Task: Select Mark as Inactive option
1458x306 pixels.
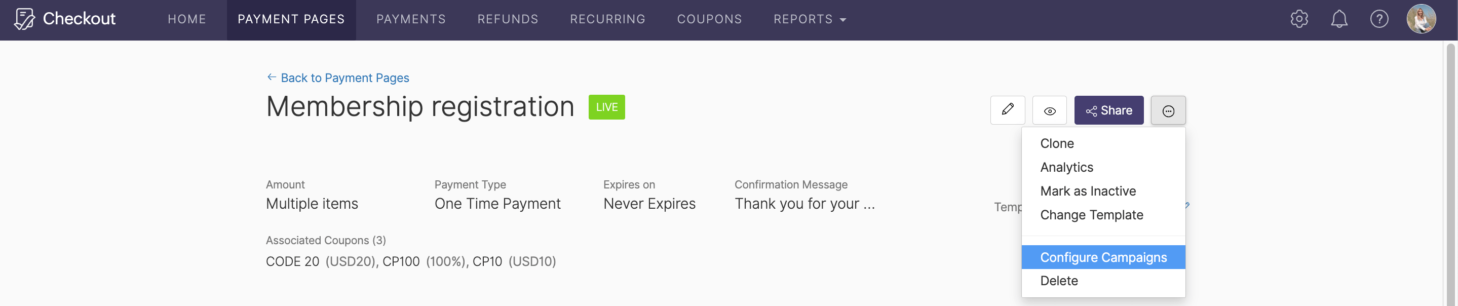Action: pos(1088,190)
